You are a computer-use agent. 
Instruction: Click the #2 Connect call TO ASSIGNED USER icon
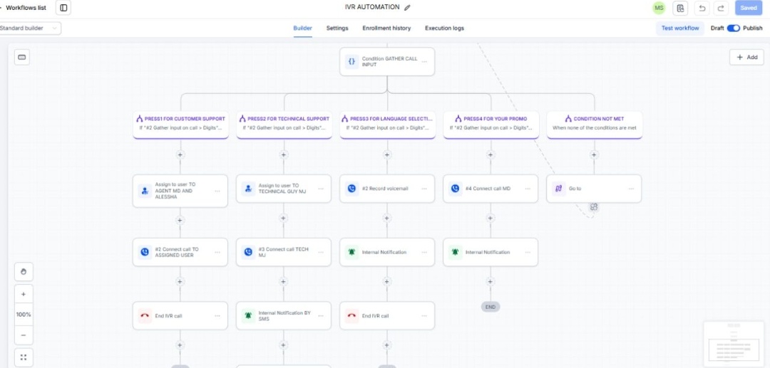(x=145, y=252)
